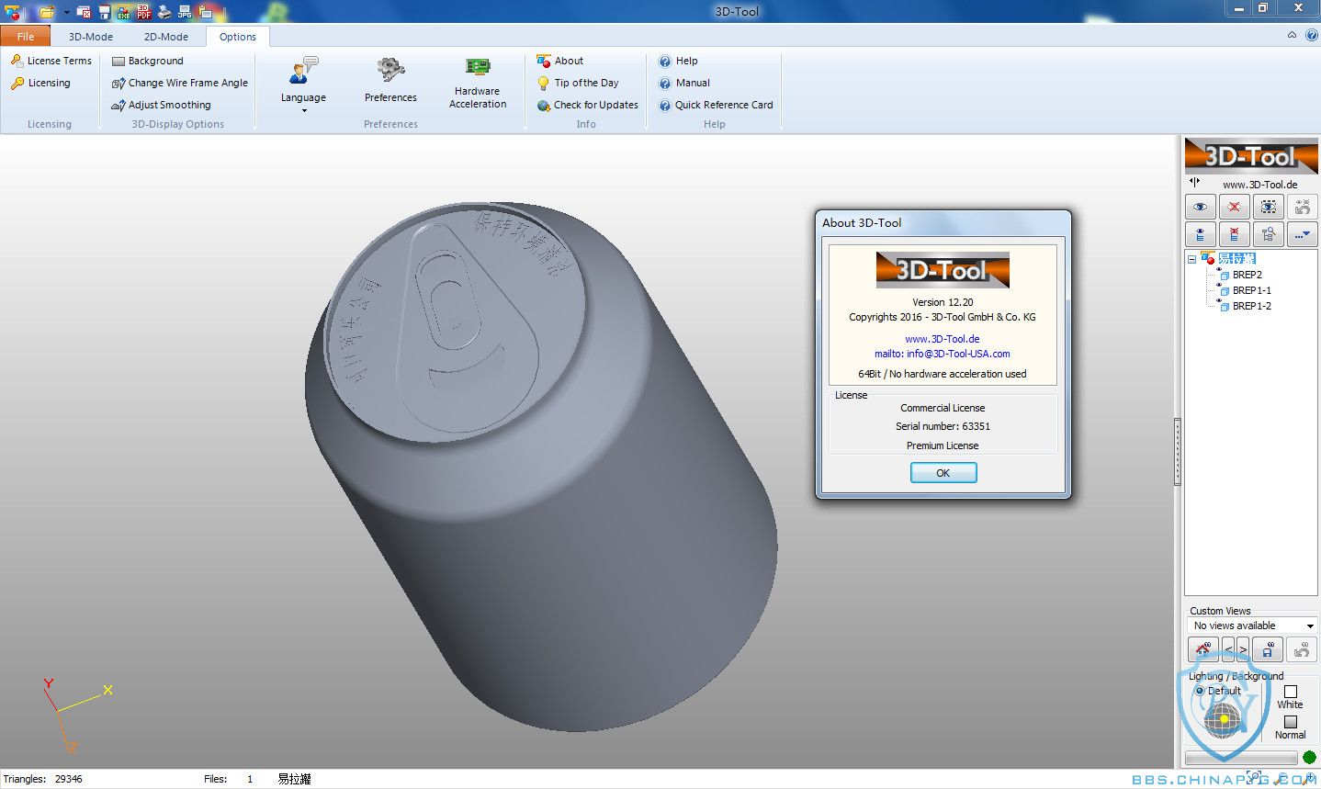The width and height of the screenshot is (1321, 789).
Task: Go to the previous custom view
Action: pyautogui.click(x=1228, y=649)
